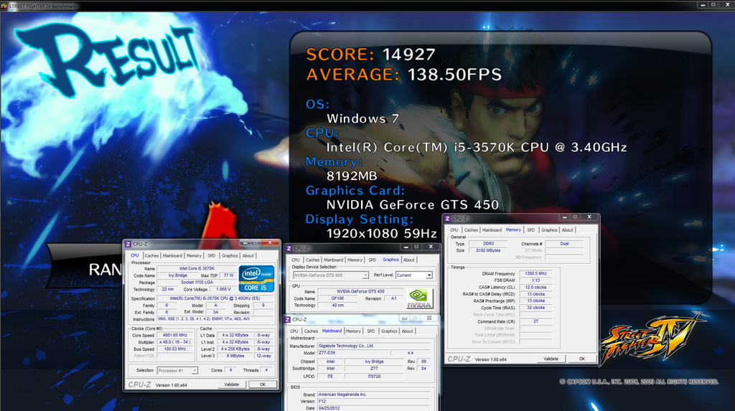Open Caches tab in the Mainboard window
The width and height of the screenshot is (735, 411).
tap(311, 331)
